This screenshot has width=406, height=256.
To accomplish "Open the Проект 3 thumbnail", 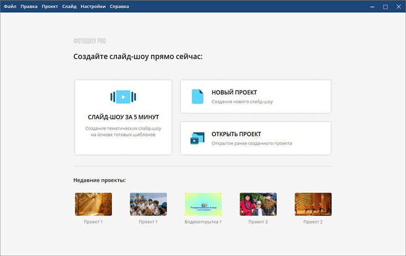I will 258,204.
